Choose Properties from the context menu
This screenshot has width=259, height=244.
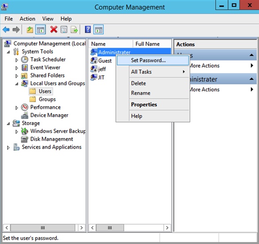tap(153, 105)
